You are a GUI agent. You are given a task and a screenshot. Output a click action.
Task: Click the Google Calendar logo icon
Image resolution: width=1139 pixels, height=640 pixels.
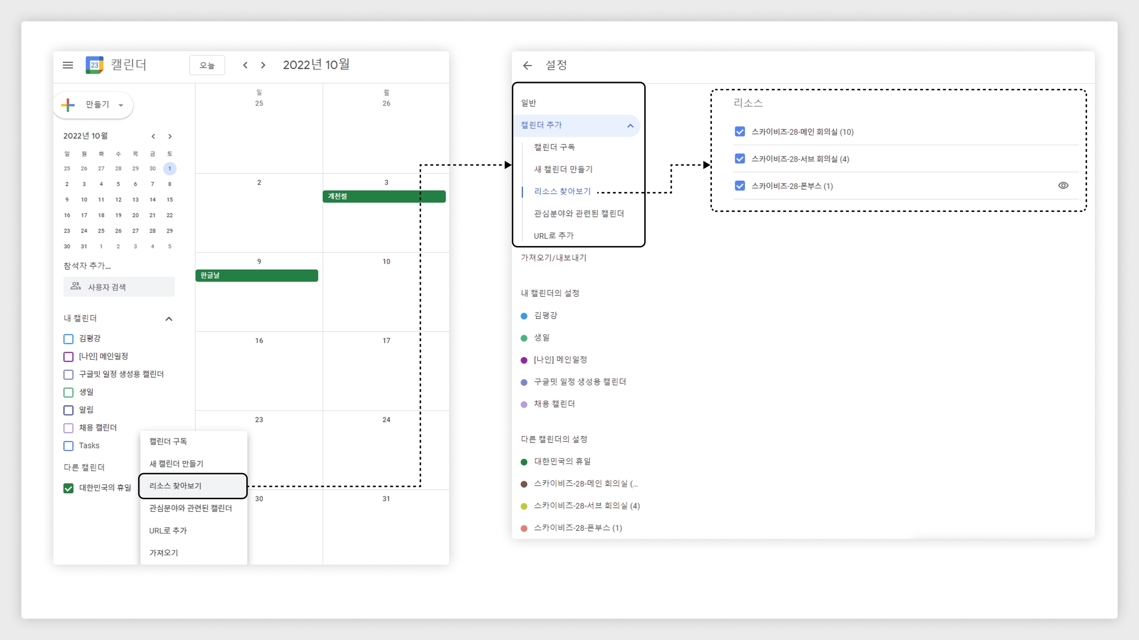94,65
